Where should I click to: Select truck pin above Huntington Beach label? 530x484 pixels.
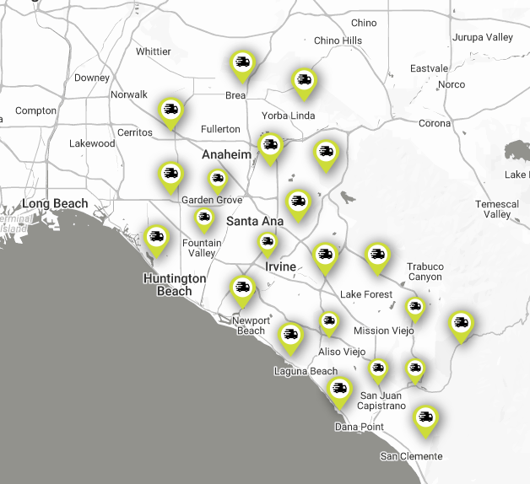[155, 238]
